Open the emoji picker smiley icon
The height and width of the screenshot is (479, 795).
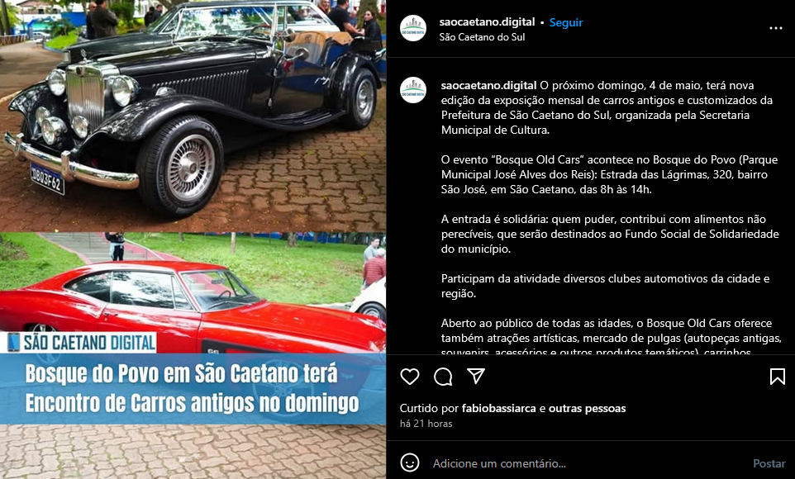[x=410, y=462]
